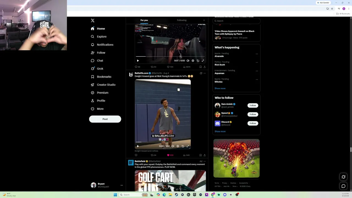Screen dimensions: 352x198
Task: Bookmark the Ballislife post
Action: pos(200,155)
